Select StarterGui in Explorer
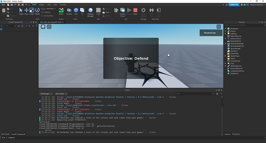 click(x=234, y=51)
